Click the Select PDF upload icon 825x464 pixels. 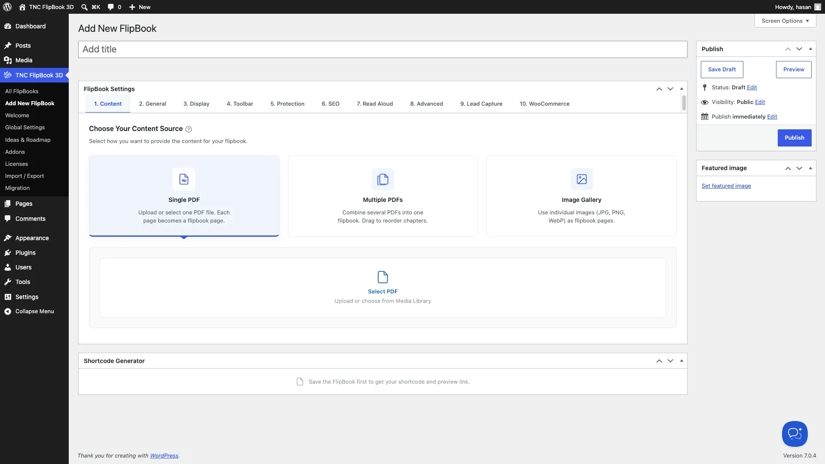[x=383, y=277]
